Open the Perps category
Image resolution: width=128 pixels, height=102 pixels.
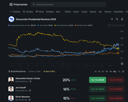41,12
